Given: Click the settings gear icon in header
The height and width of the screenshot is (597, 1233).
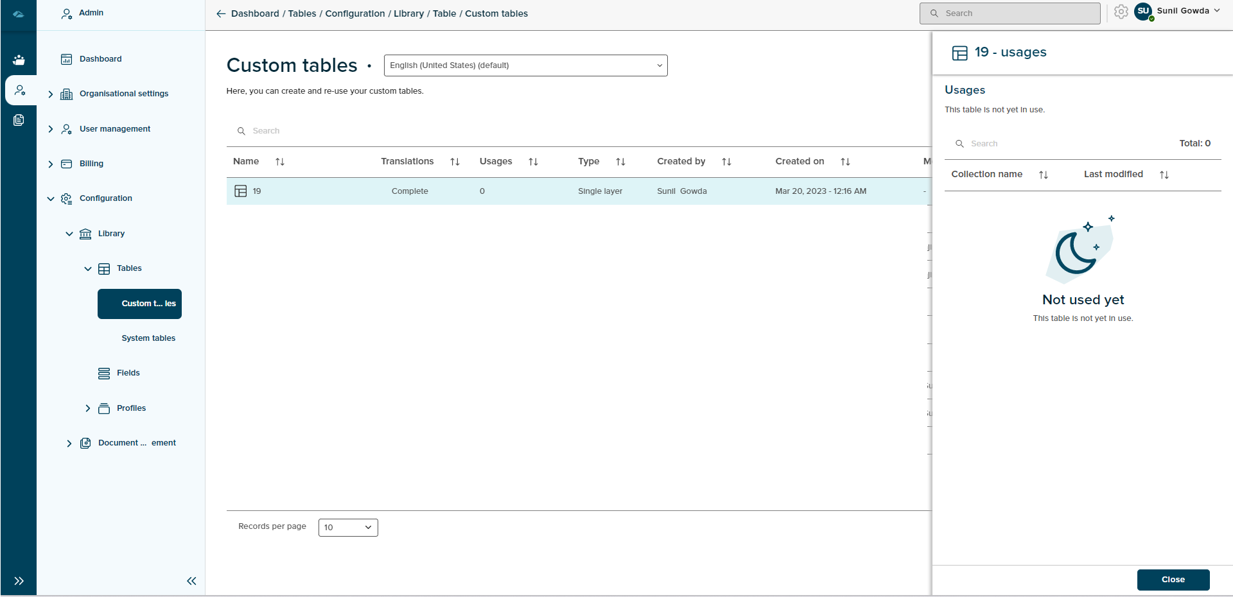Looking at the screenshot, I should tap(1121, 12).
